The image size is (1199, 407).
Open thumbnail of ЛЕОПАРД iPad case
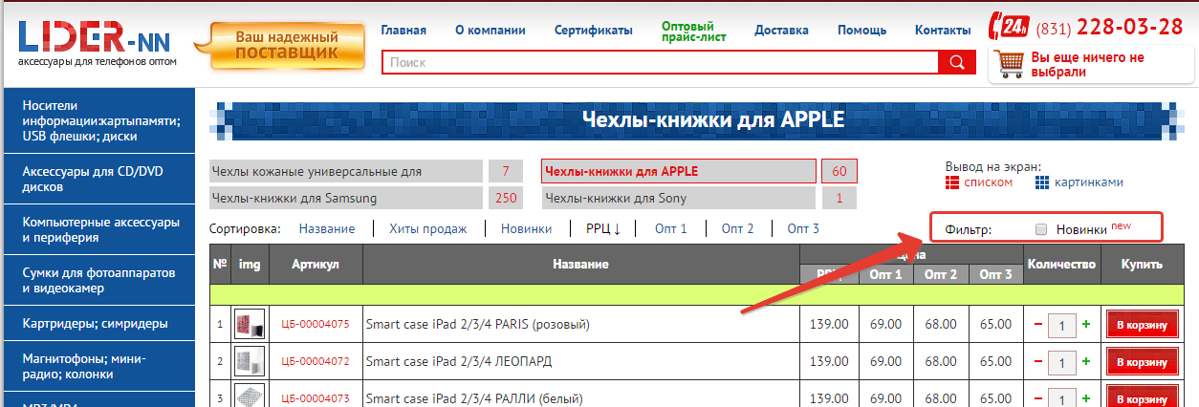coord(250,362)
